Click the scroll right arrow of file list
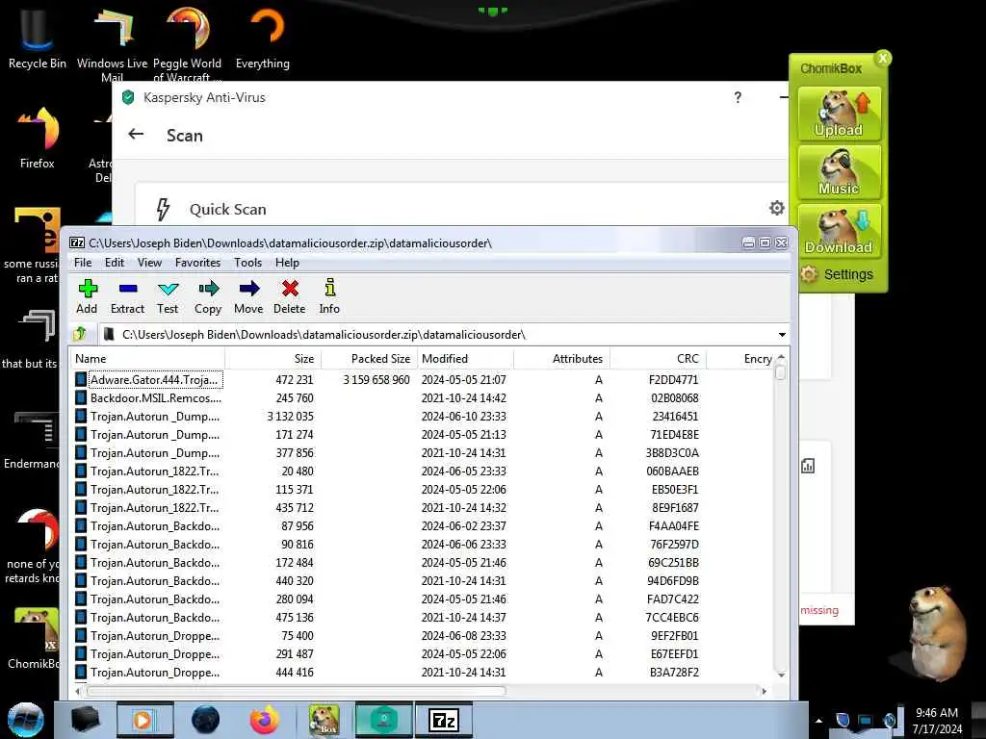 tap(764, 691)
